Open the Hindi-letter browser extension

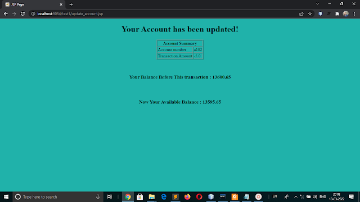[x=328, y=13]
